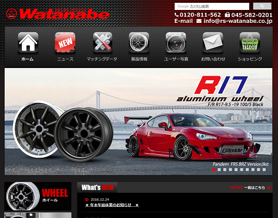Viewport: 278px width, 218px height.
Task: Select the second slideshow indicator dot
Action: point(219,169)
